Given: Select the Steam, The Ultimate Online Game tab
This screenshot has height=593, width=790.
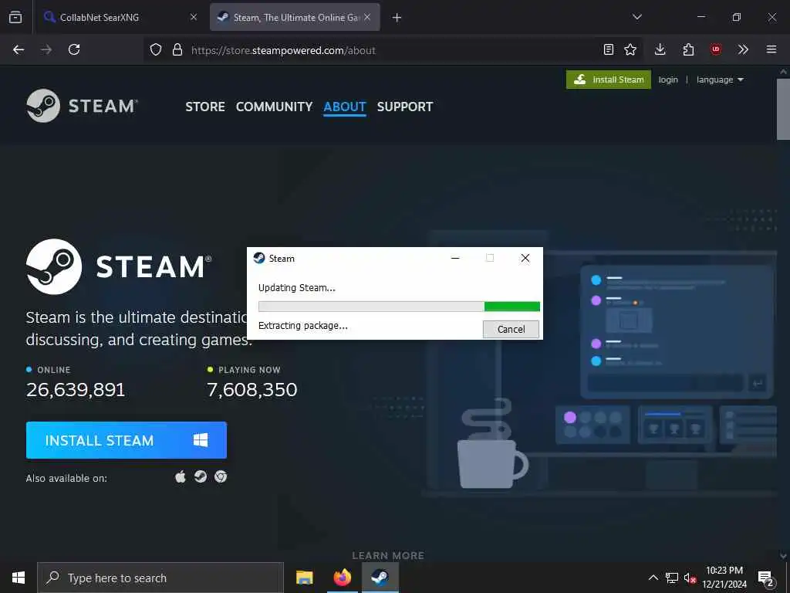Looking at the screenshot, I should (295, 17).
